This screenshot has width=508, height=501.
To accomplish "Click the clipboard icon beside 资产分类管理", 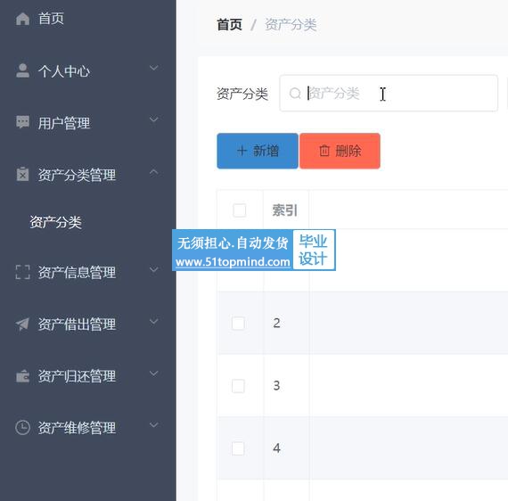I will [x=22, y=175].
